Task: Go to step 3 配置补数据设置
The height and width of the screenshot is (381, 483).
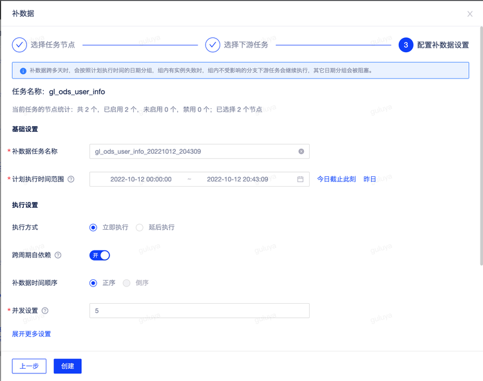Action: pos(406,45)
